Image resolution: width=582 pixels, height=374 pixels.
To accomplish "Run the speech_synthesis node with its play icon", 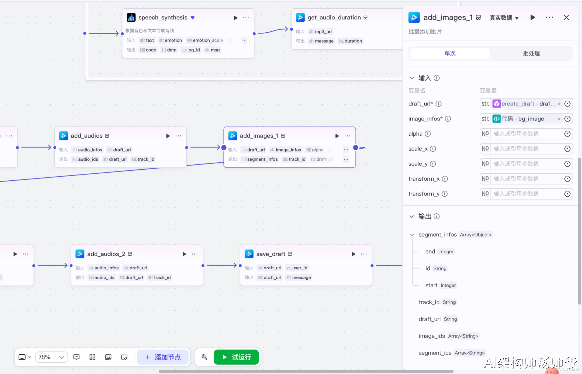I will pyautogui.click(x=235, y=18).
